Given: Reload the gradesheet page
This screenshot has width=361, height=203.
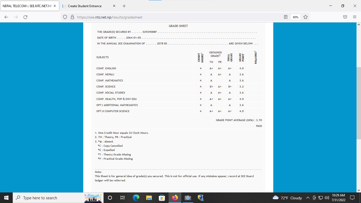Looking at the screenshot, I should pyautogui.click(x=25, y=17).
